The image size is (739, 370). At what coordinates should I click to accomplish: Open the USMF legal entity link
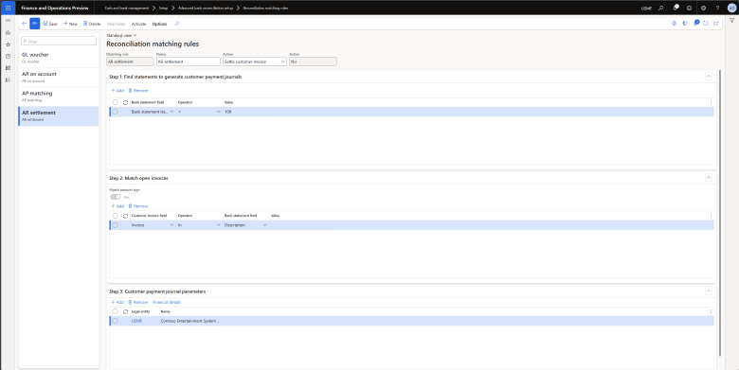tap(136, 321)
